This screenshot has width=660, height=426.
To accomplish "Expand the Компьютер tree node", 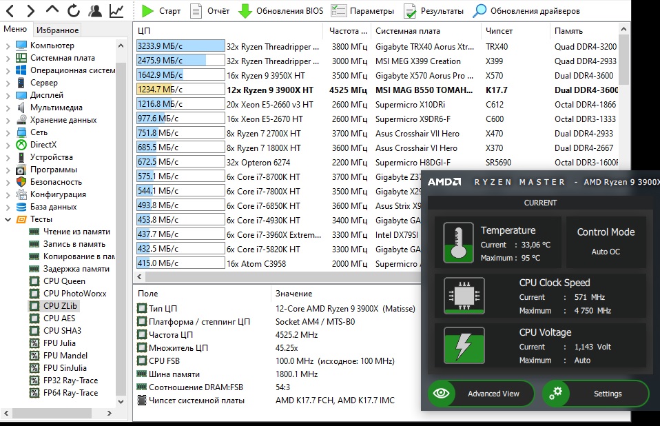I will coord(8,45).
